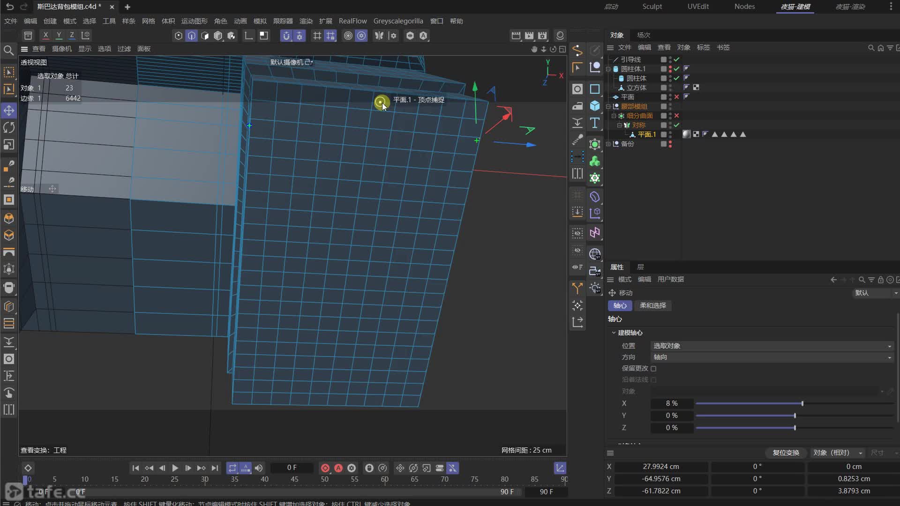
Task: Open snap settings icon next to magnet
Action: coord(300,36)
